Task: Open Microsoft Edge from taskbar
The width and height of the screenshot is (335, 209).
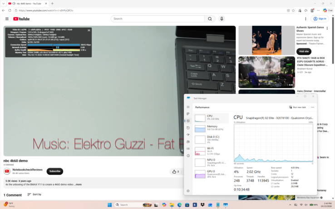Action: pyautogui.click(x=179, y=205)
